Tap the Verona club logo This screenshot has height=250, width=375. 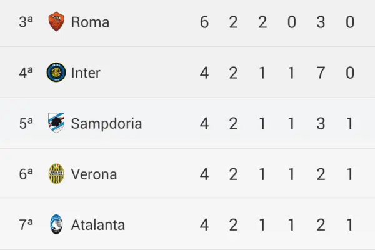(56, 174)
